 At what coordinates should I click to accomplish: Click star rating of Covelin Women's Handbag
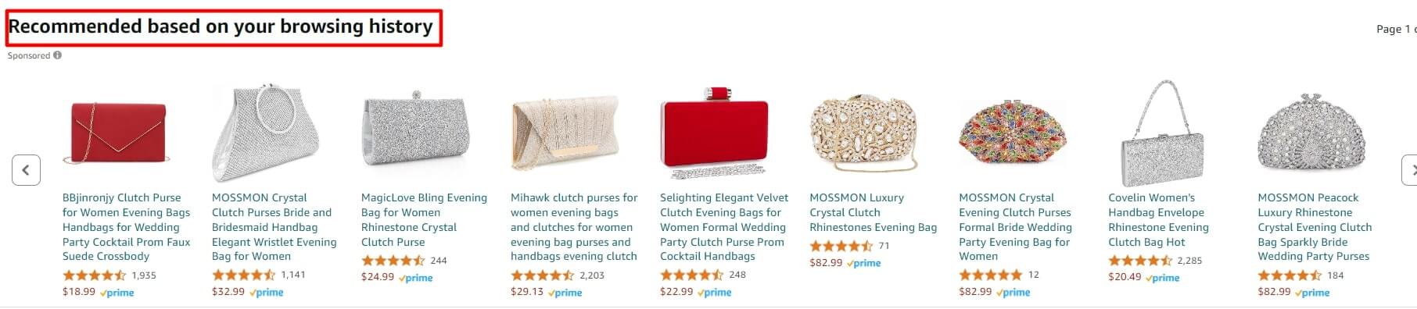coord(1140,261)
